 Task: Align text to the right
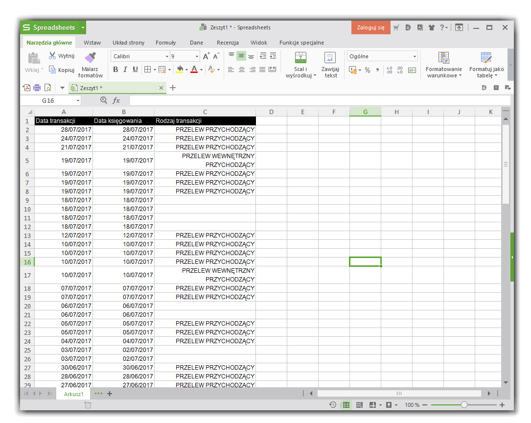click(253, 70)
